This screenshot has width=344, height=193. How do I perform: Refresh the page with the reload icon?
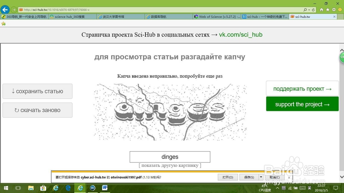(x=313, y=10)
